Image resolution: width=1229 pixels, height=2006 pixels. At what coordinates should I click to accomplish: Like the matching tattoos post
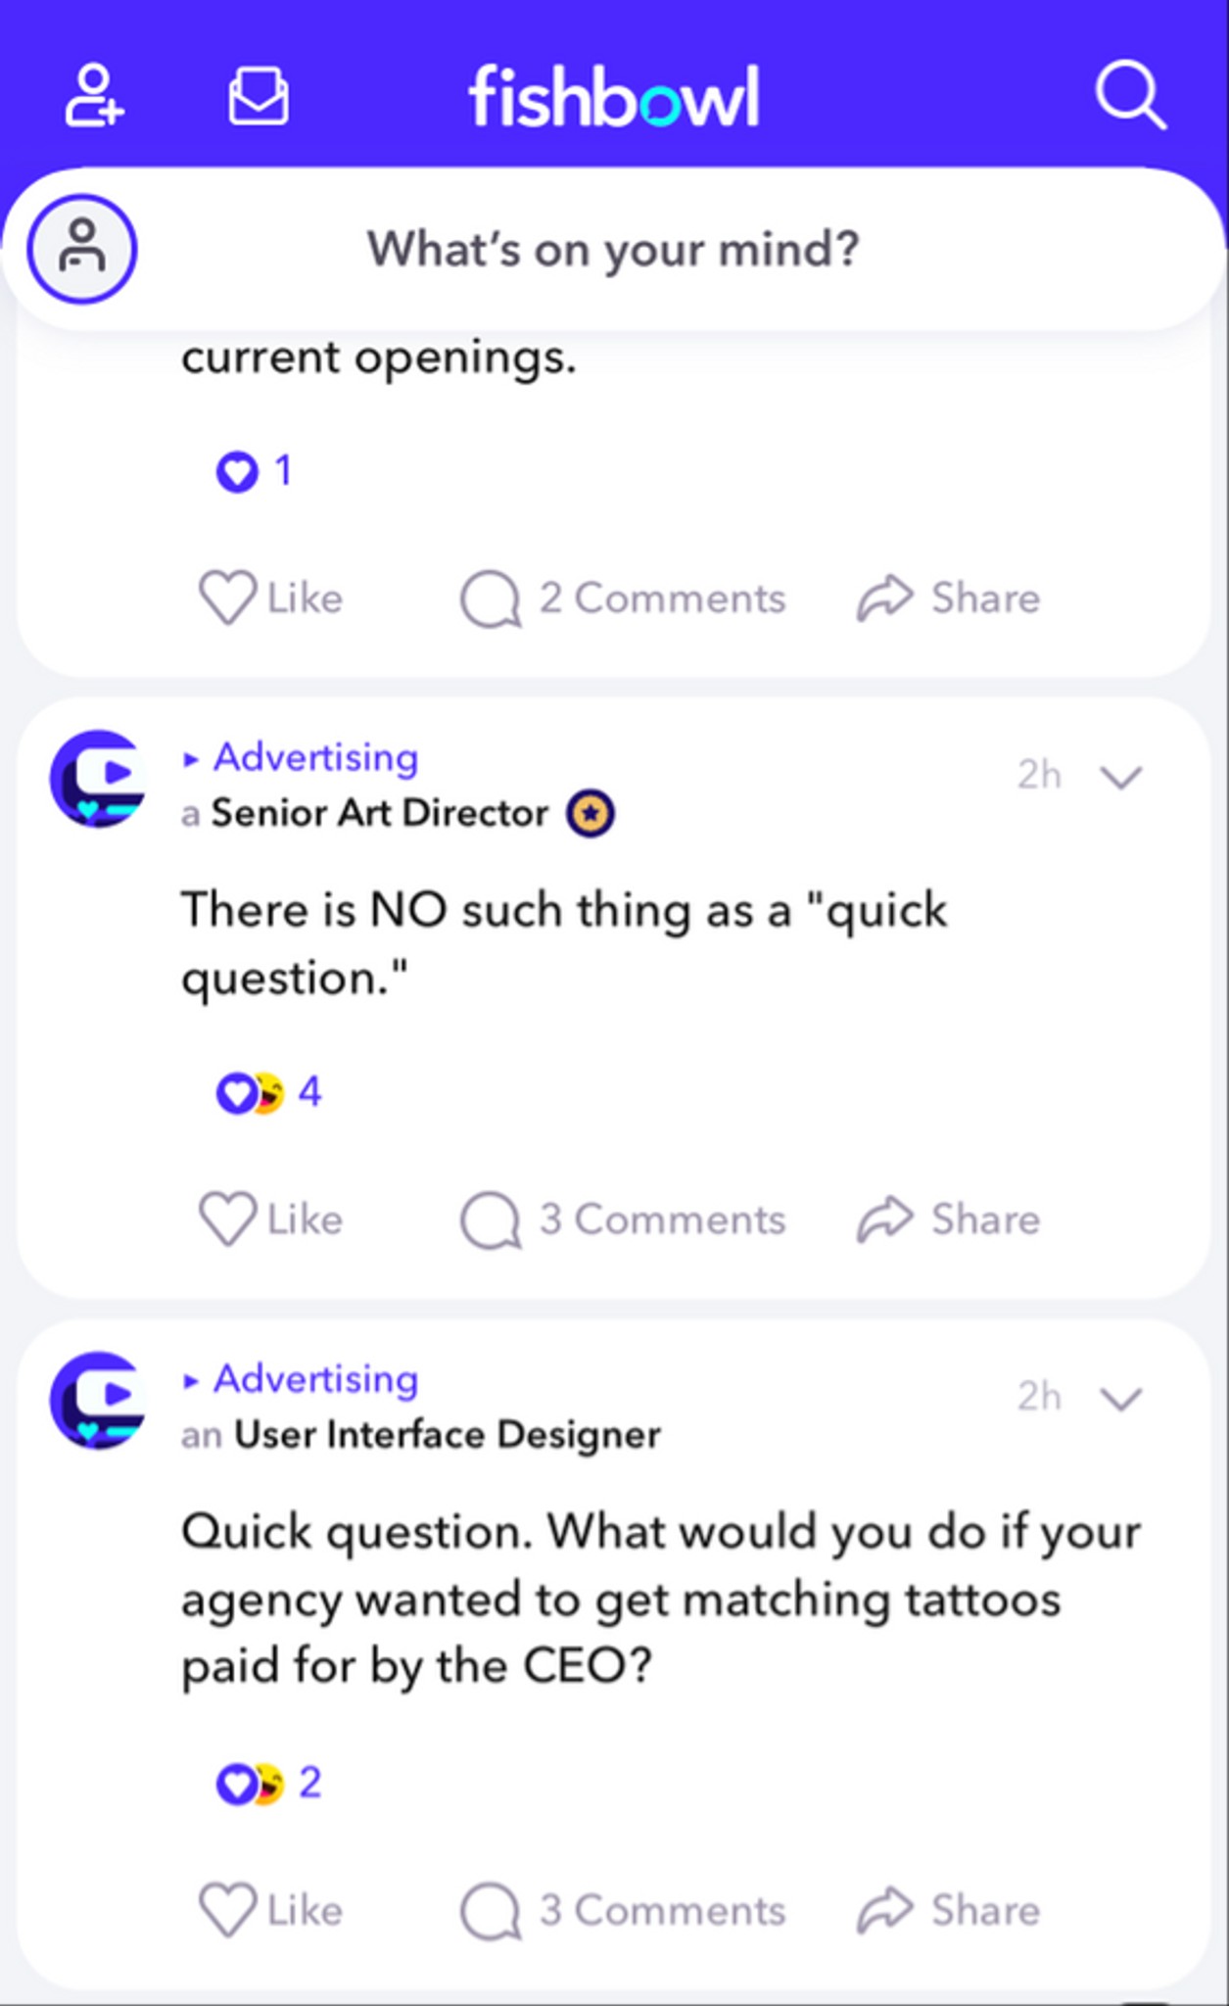[x=271, y=1910]
